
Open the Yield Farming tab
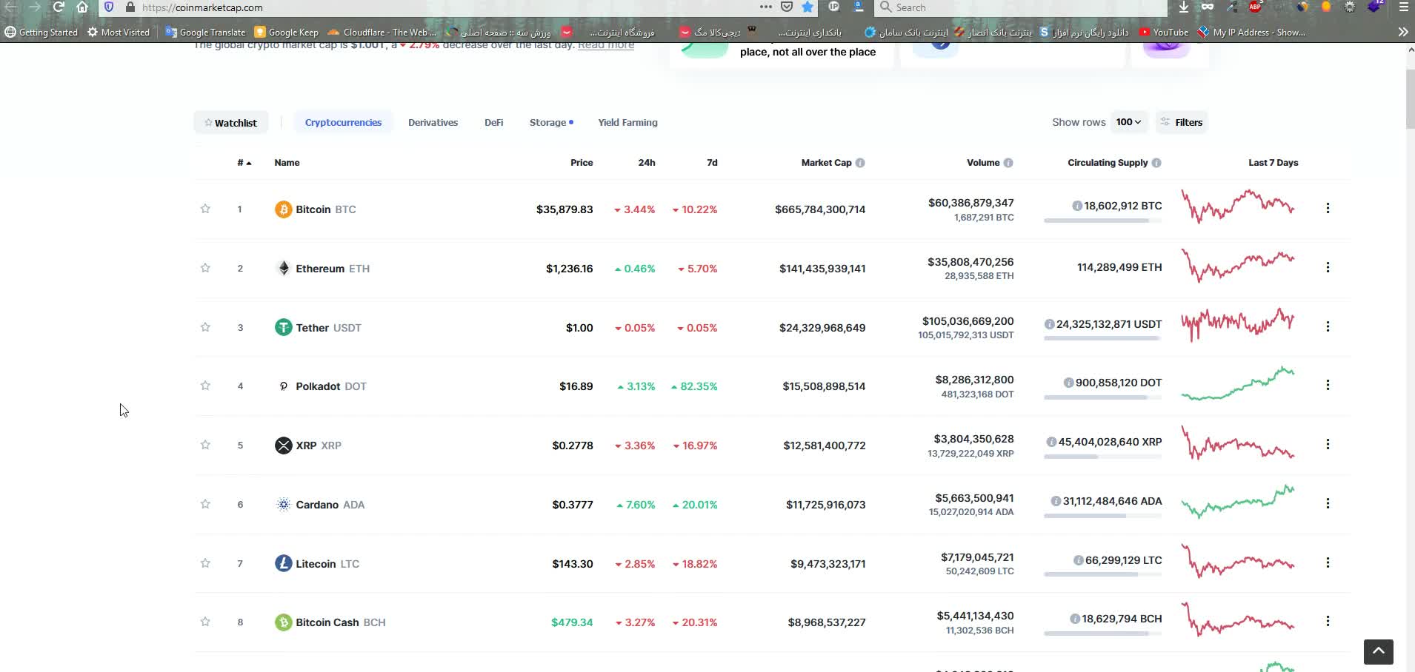(x=627, y=122)
